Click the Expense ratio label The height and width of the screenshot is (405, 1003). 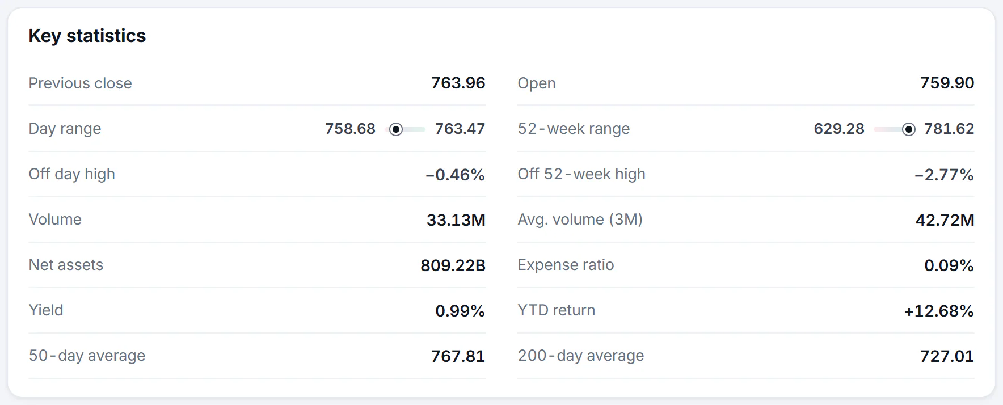pyautogui.click(x=566, y=265)
